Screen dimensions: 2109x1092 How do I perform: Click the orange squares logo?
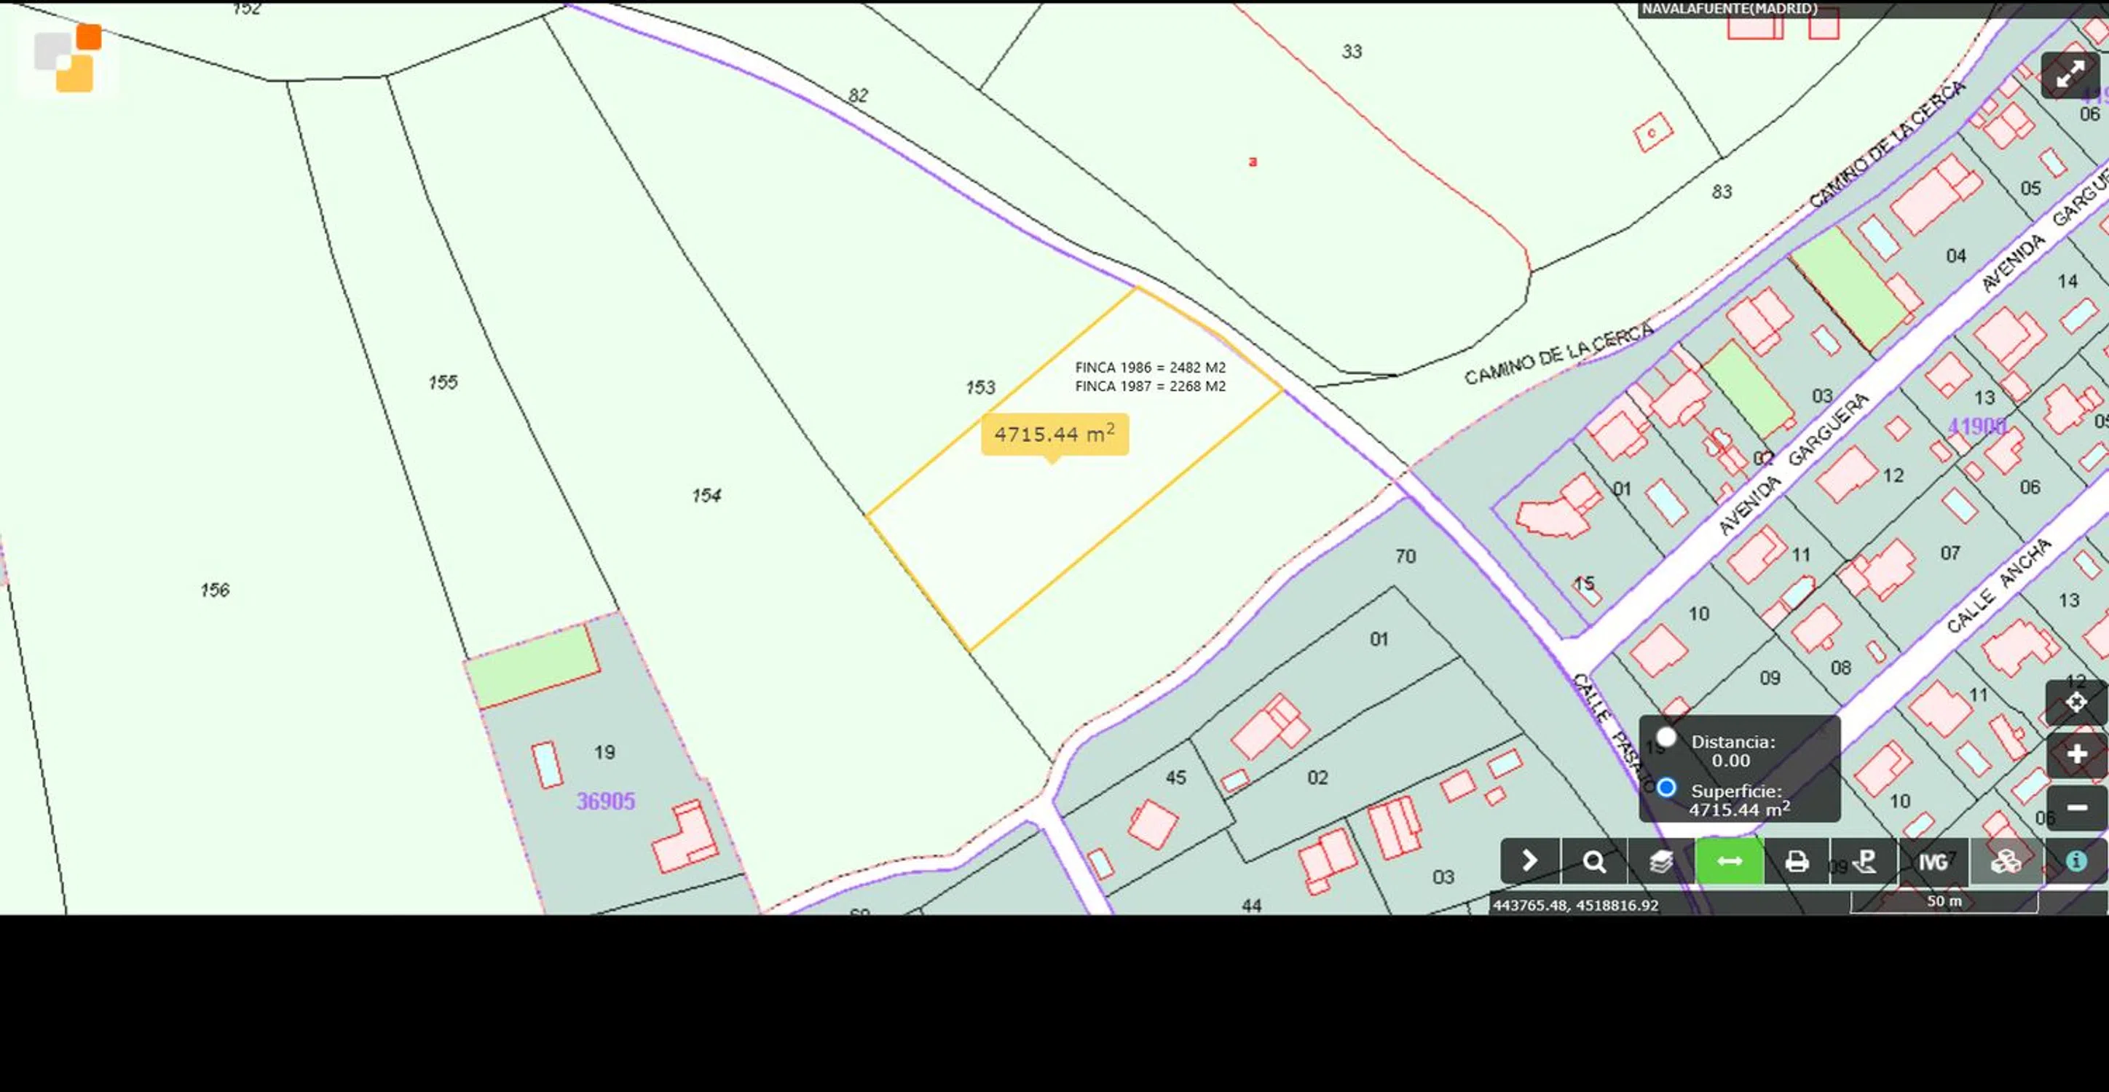coord(68,59)
